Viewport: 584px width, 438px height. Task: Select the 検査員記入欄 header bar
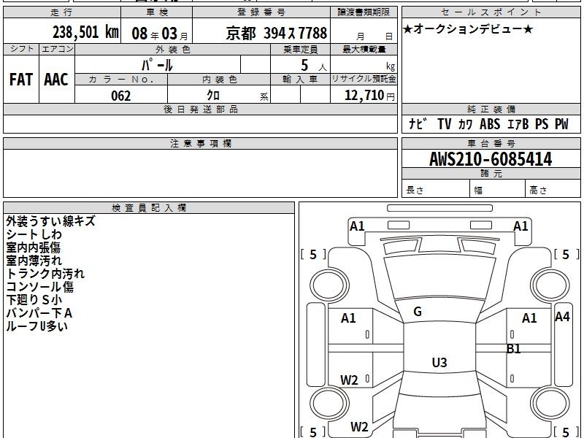(149, 208)
